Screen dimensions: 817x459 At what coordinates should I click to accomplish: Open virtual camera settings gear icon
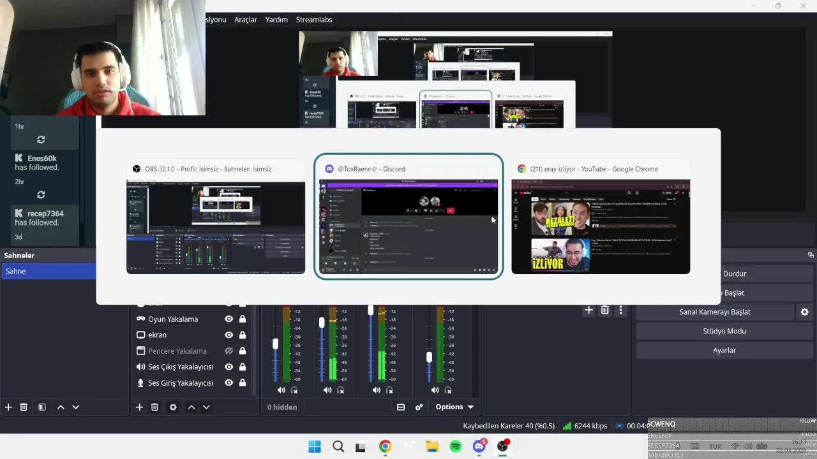(x=804, y=312)
